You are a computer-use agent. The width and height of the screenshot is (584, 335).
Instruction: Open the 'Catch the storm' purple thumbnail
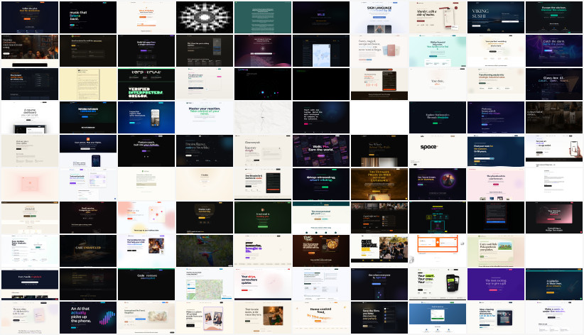coord(554,50)
